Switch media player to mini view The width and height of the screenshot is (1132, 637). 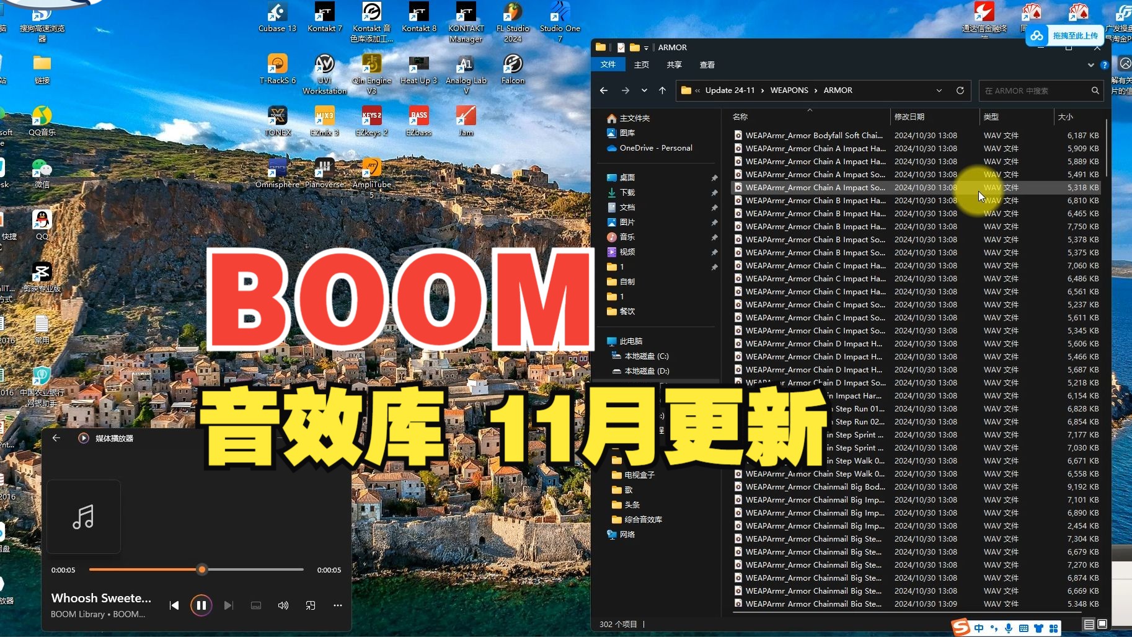(x=311, y=605)
